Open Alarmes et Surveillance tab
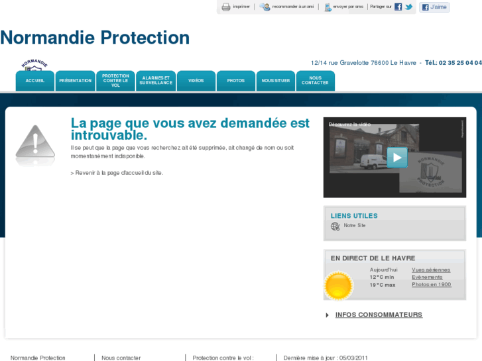 coord(156,81)
